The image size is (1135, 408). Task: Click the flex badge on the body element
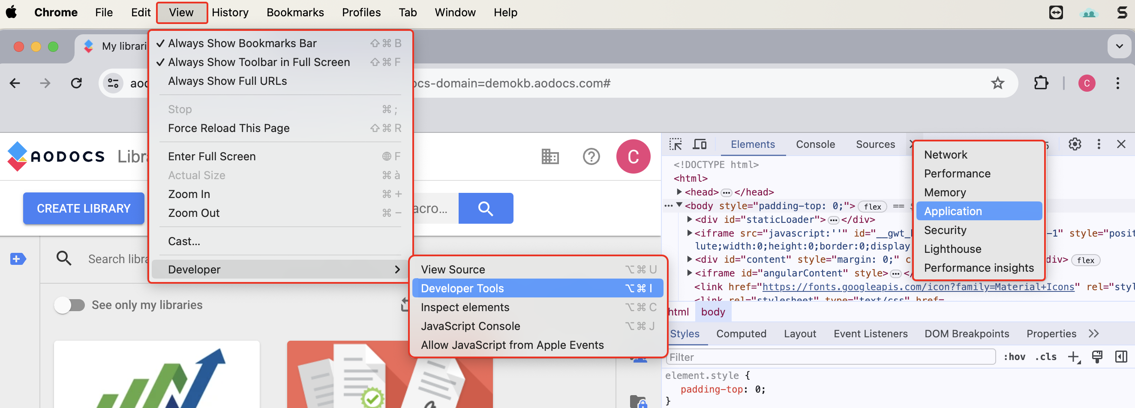872,207
